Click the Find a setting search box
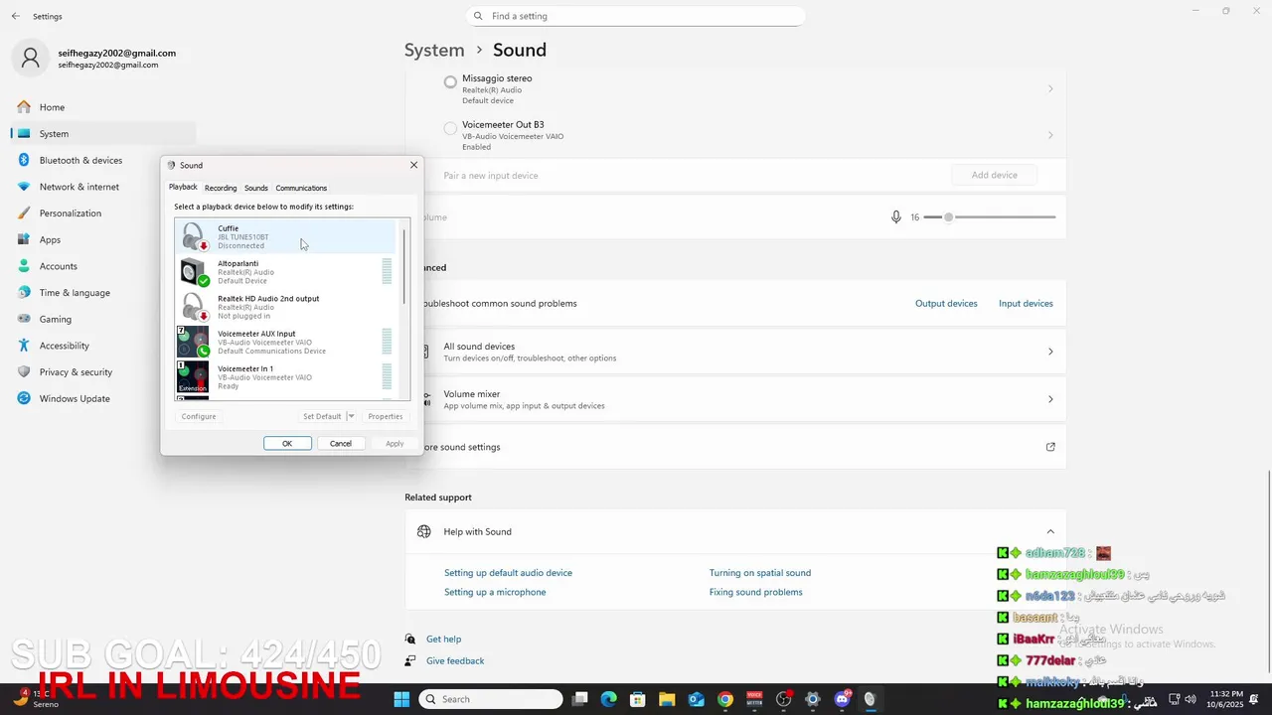This screenshot has width=1272, height=715. (x=635, y=16)
